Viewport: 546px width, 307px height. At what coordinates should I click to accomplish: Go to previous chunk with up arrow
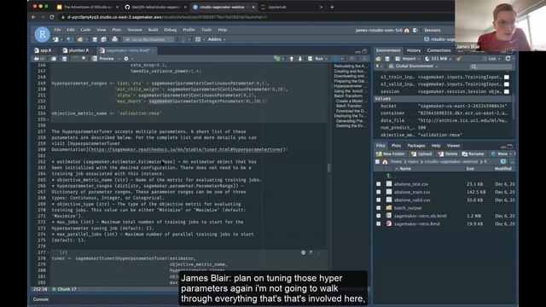292,59
